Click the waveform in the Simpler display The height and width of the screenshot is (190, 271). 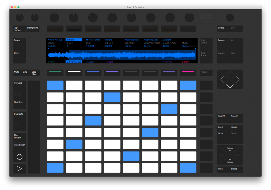(122, 55)
